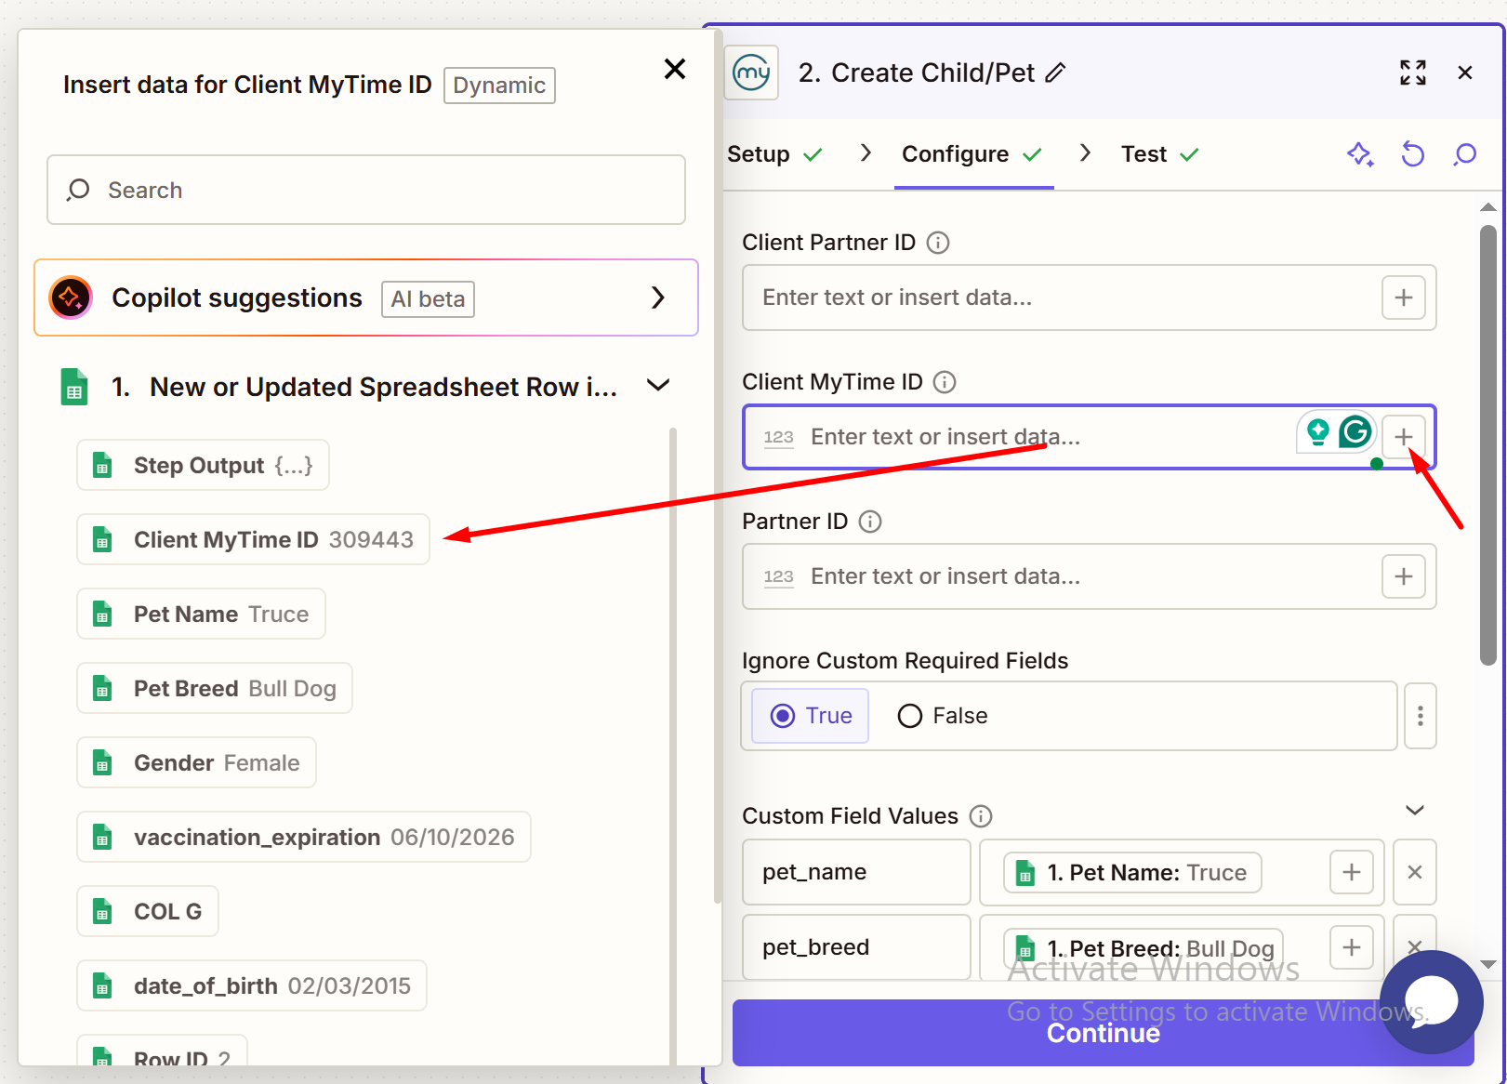The image size is (1507, 1084).
Task: Close the Insert data panel
Action: click(x=675, y=69)
